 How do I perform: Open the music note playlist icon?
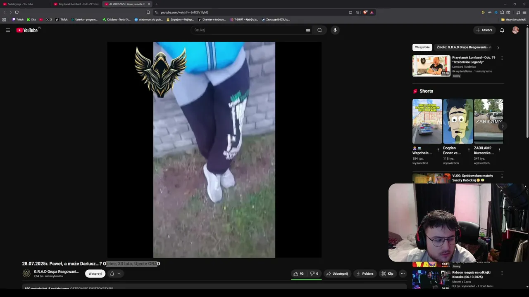[518, 12]
